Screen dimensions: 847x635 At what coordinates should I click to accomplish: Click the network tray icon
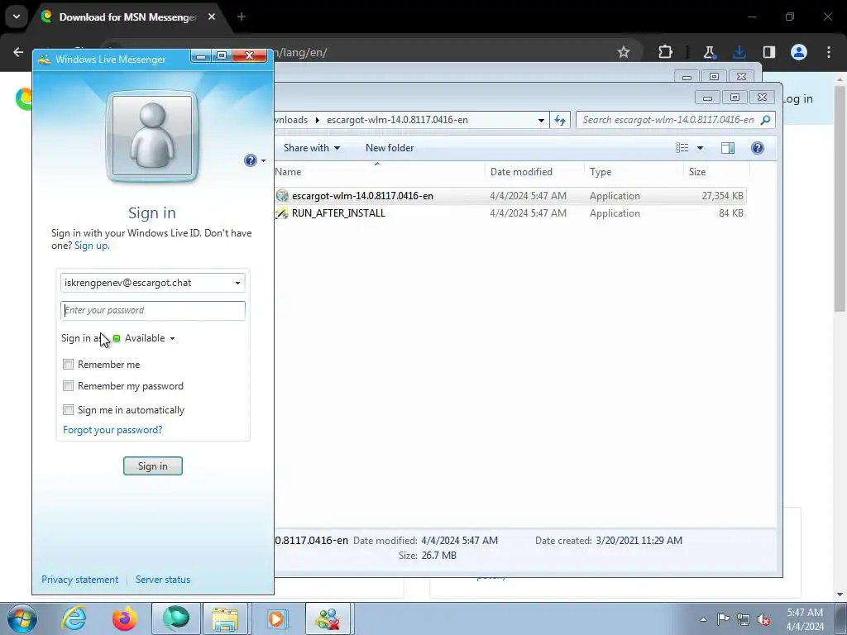coord(744,619)
